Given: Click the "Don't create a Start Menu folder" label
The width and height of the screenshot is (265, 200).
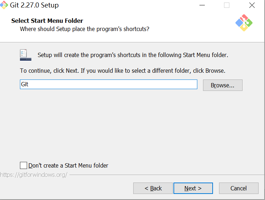Looking at the screenshot, I should 68,165.
